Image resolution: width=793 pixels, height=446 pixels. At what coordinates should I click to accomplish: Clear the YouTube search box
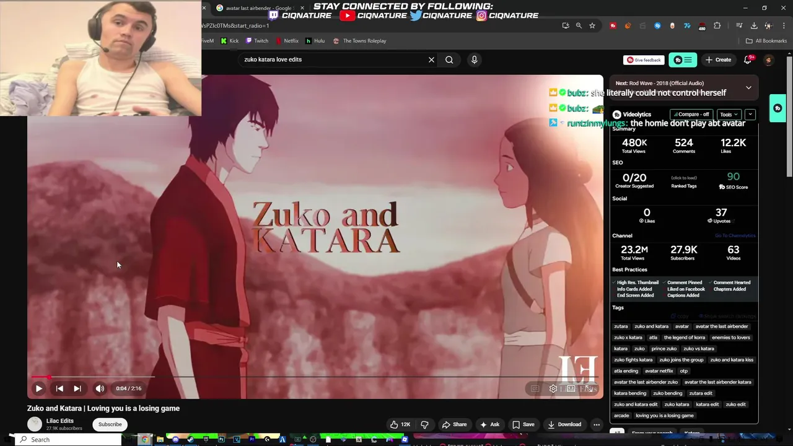click(x=431, y=59)
